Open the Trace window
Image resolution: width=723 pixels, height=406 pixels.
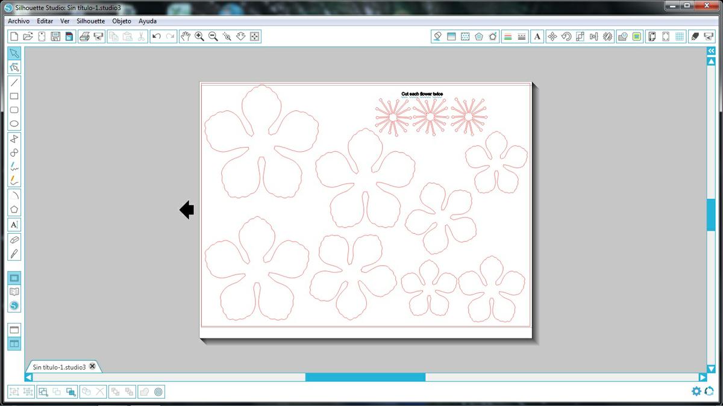tap(637, 36)
